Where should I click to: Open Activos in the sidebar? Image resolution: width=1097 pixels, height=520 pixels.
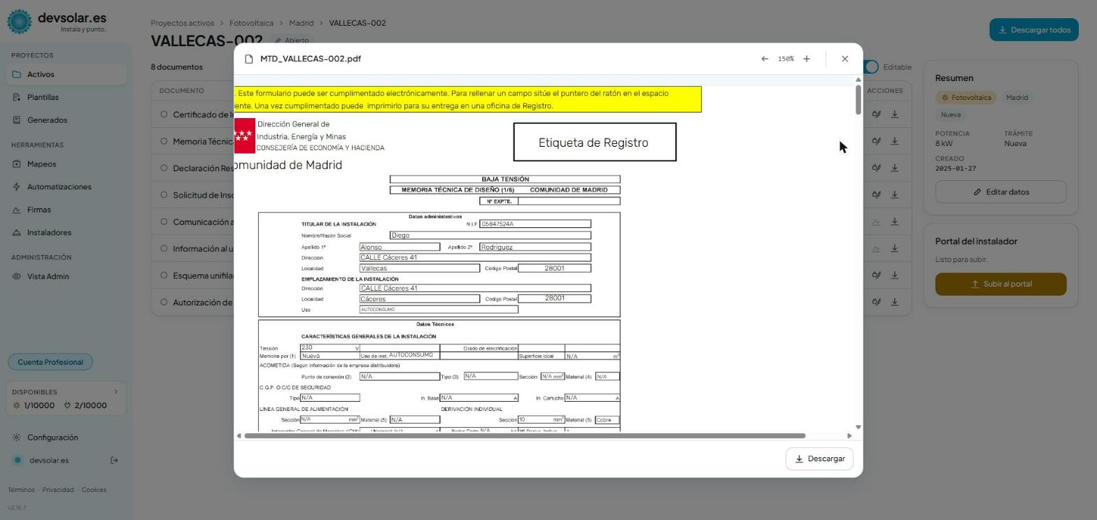pos(66,74)
